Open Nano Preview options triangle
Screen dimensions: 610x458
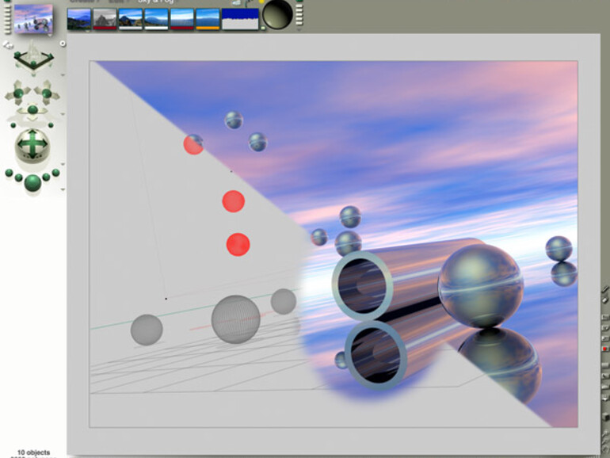coord(50,35)
